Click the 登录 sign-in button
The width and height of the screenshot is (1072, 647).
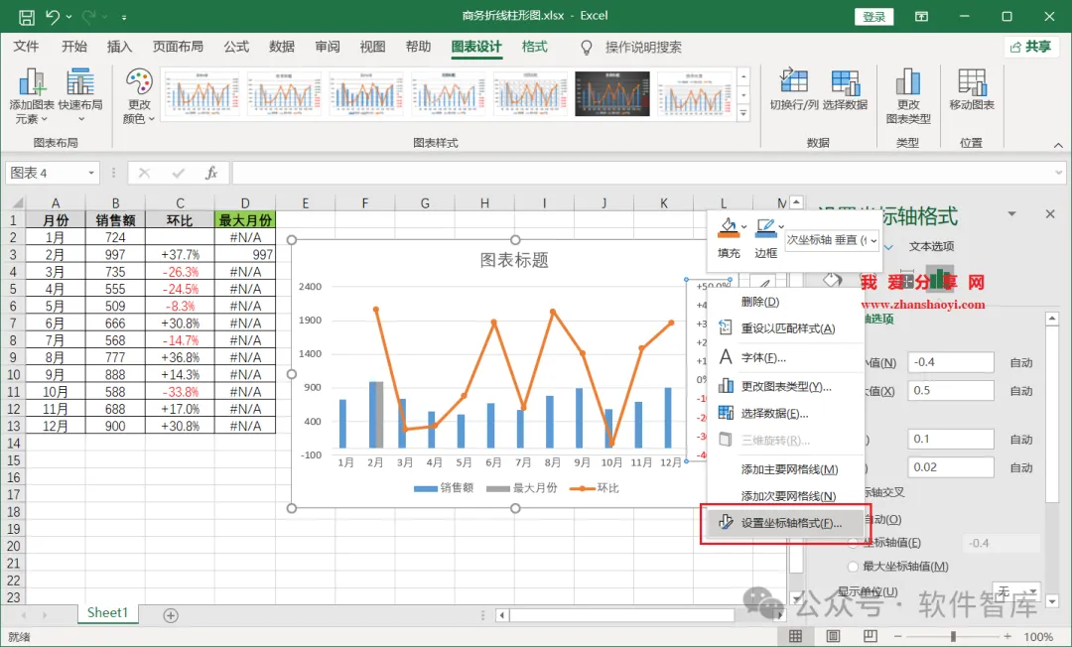pyautogui.click(x=873, y=17)
